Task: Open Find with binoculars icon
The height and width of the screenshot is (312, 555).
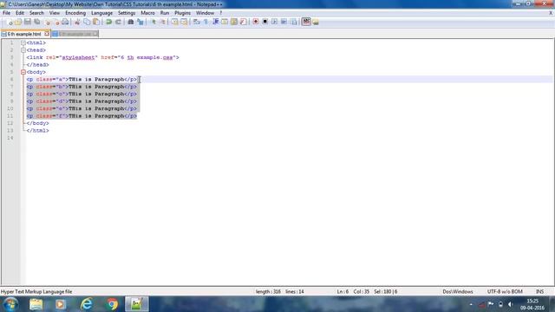Action: 131,22
